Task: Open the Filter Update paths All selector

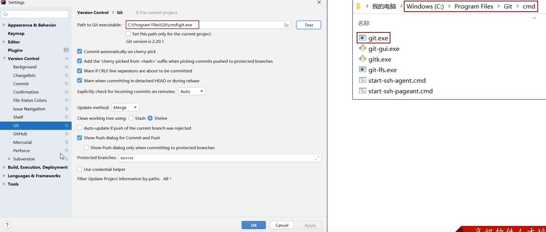Action: pyautogui.click(x=167, y=179)
